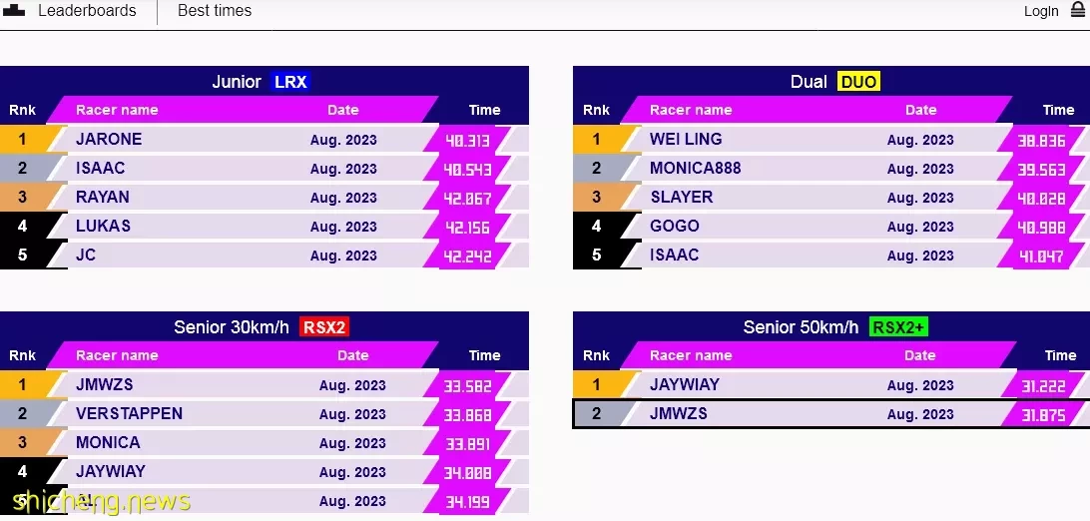Screen dimensions: 1090x521
Task: Click the yellow DUO badge
Action: [858, 81]
